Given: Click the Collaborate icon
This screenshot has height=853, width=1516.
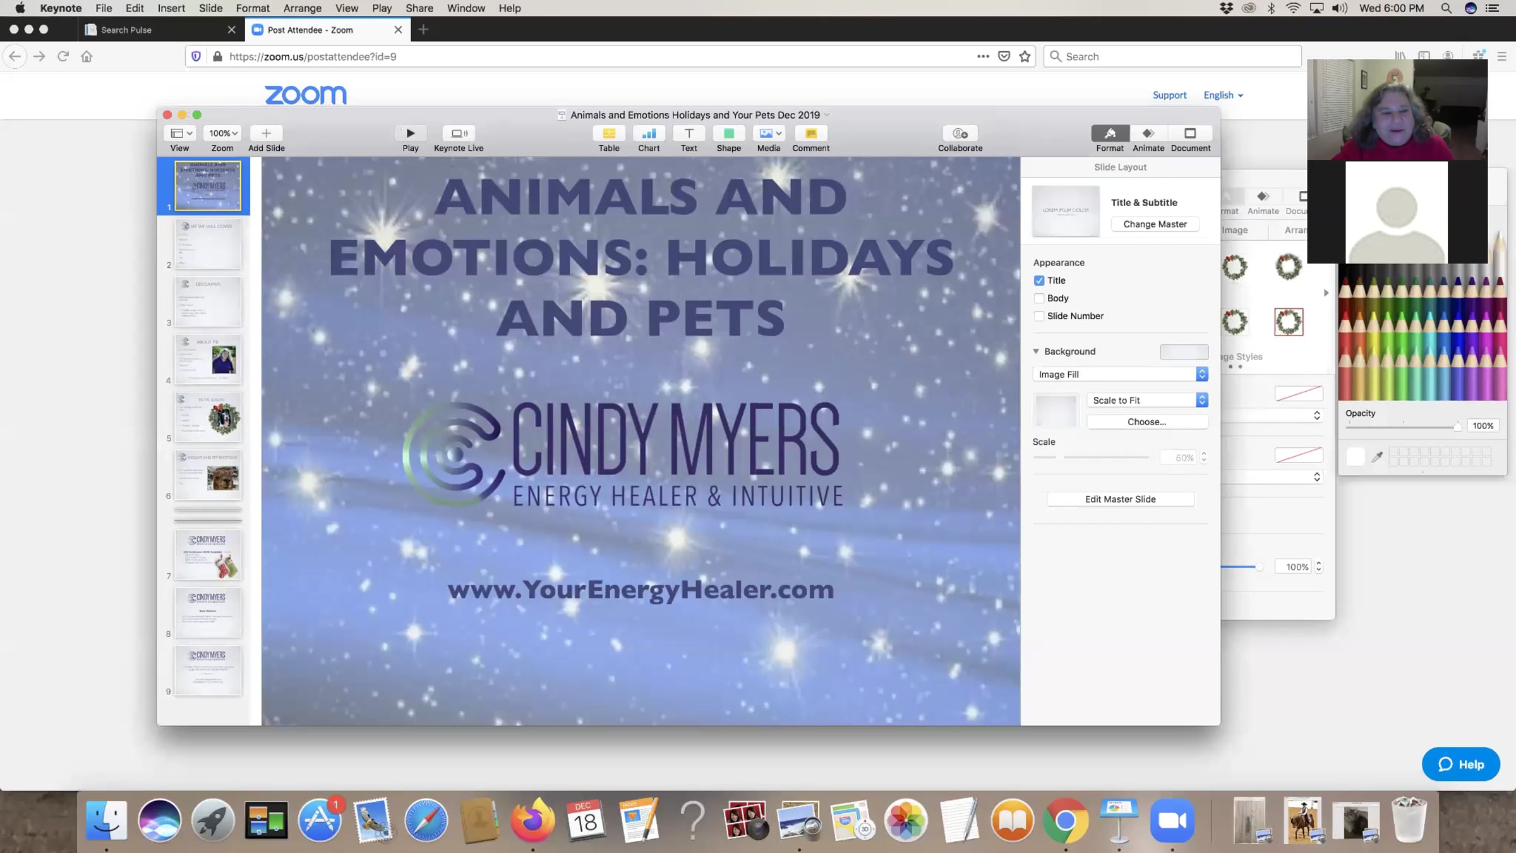Looking at the screenshot, I should pos(960,133).
